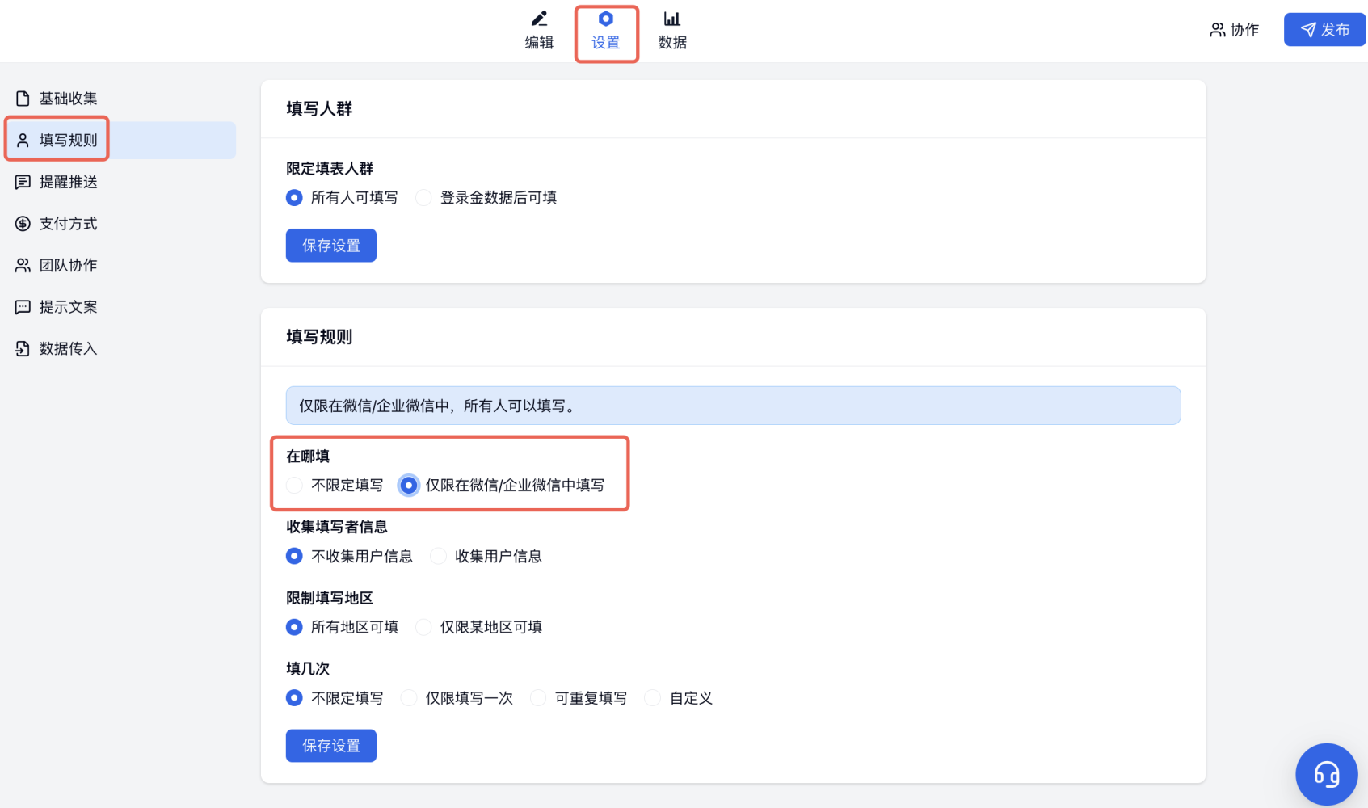Select 仅限在微信/企业微信中填写 option
The image size is (1368, 808).
click(x=409, y=485)
